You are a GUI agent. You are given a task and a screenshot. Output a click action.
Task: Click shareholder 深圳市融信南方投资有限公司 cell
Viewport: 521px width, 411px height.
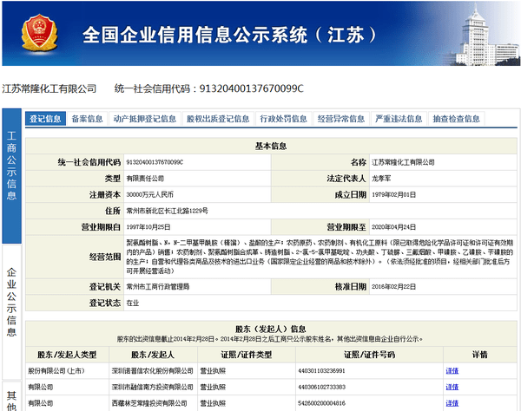point(153,387)
